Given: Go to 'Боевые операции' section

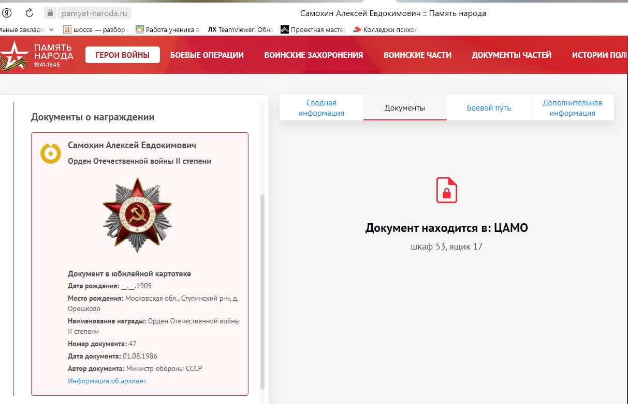Looking at the screenshot, I should pos(207,55).
